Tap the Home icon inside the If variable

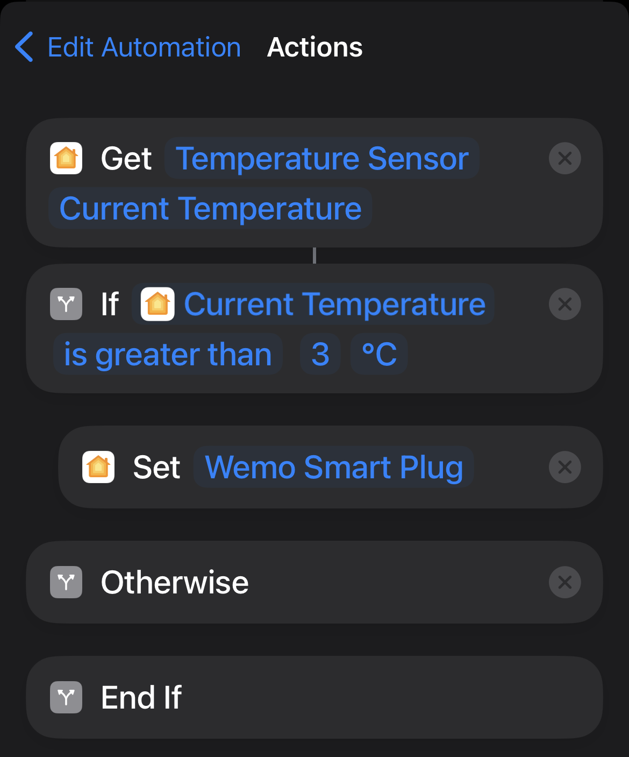click(x=158, y=304)
